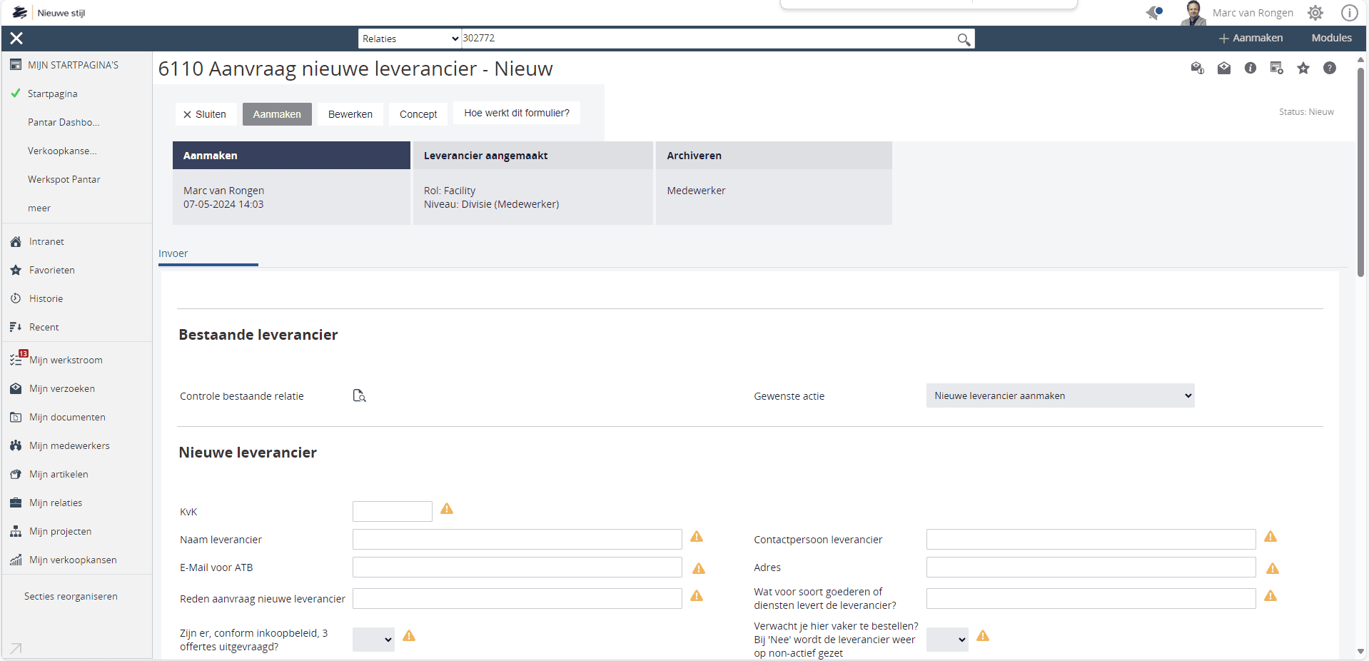1369x661 pixels.
Task: Click the page vertical scrollbar
Action: [x=1360, y=171]
